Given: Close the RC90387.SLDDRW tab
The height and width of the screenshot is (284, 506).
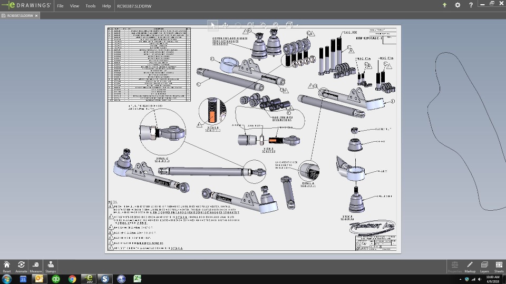Looking at the screenshot, I should [x=36, y=15].
